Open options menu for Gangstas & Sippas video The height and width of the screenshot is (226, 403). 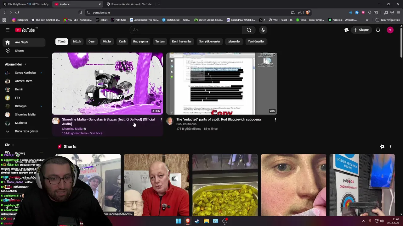coord(161,120)
